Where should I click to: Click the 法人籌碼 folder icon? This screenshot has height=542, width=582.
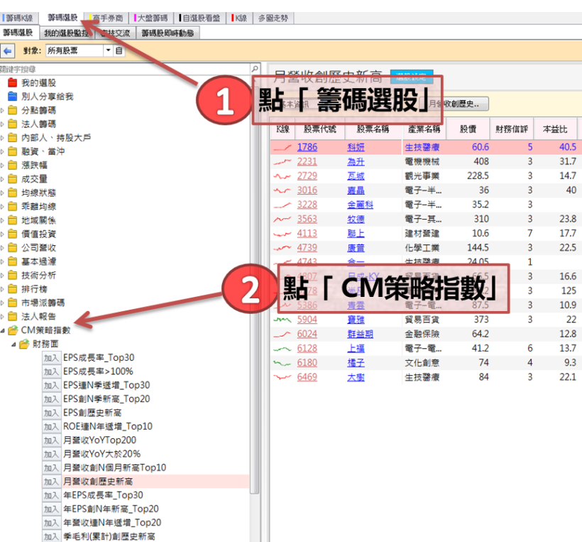tap(13, 124)
